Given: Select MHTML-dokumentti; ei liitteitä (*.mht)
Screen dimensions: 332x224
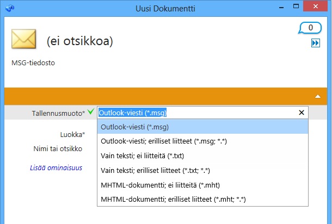Looking at the screenshot, I should (x=202, y=185).
